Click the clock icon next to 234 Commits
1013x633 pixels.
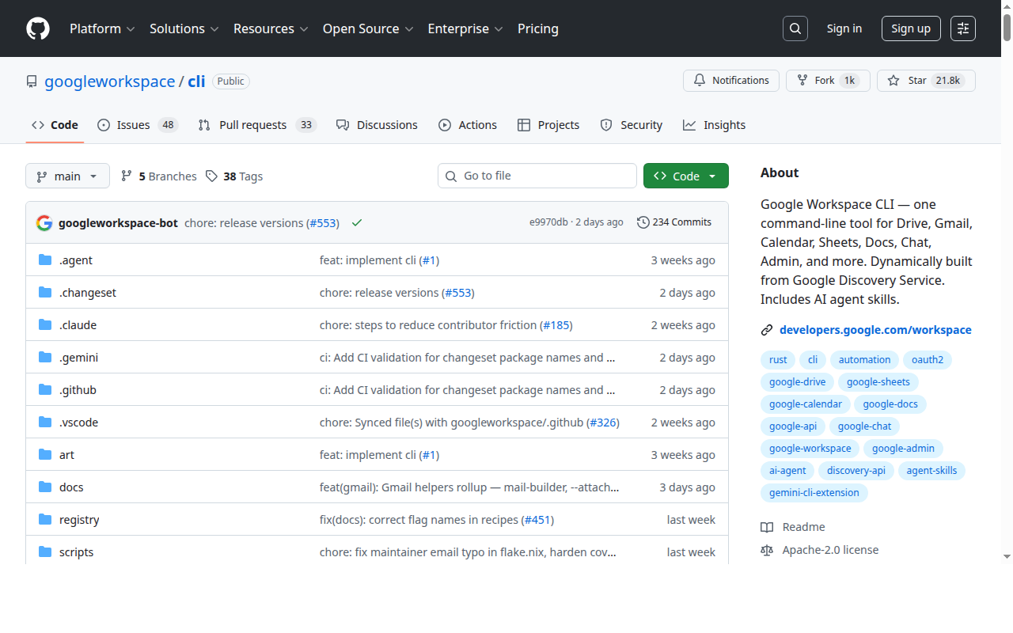pos(643,222)
